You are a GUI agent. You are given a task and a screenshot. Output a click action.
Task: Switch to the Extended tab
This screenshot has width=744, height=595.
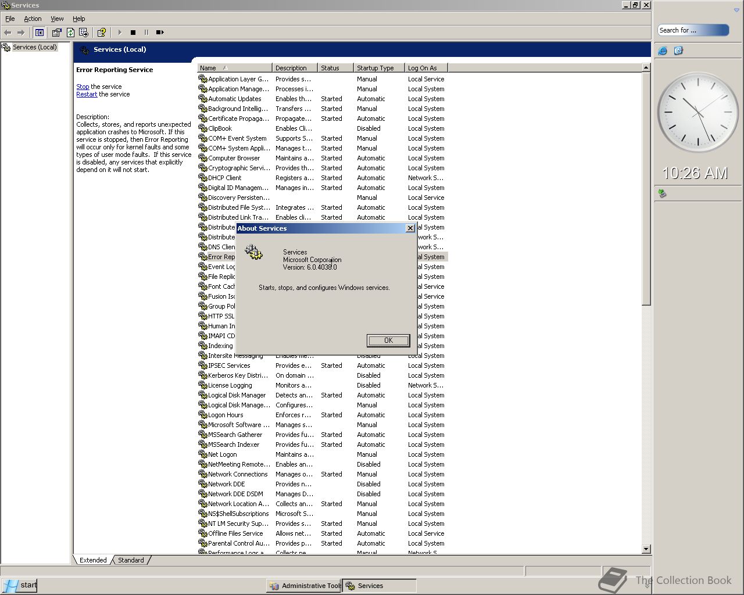click(93, 560)
